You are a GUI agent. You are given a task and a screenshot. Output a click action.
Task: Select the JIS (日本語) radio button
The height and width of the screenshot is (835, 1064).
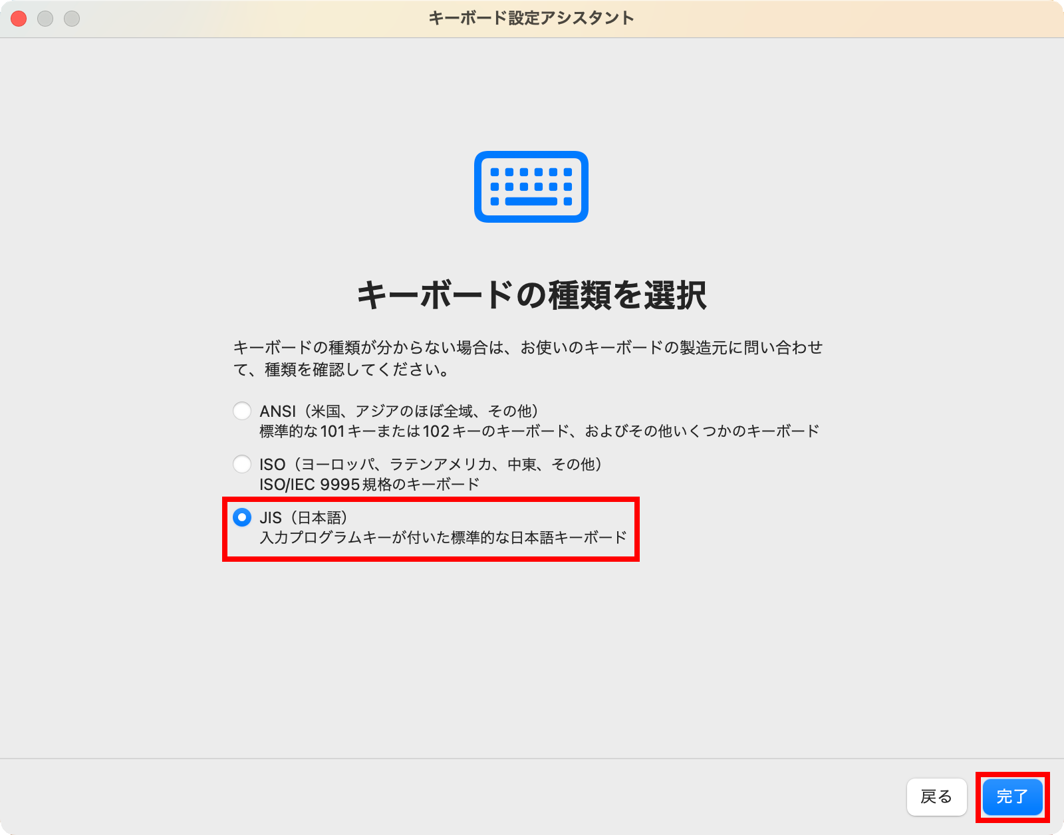coord(242,517)
